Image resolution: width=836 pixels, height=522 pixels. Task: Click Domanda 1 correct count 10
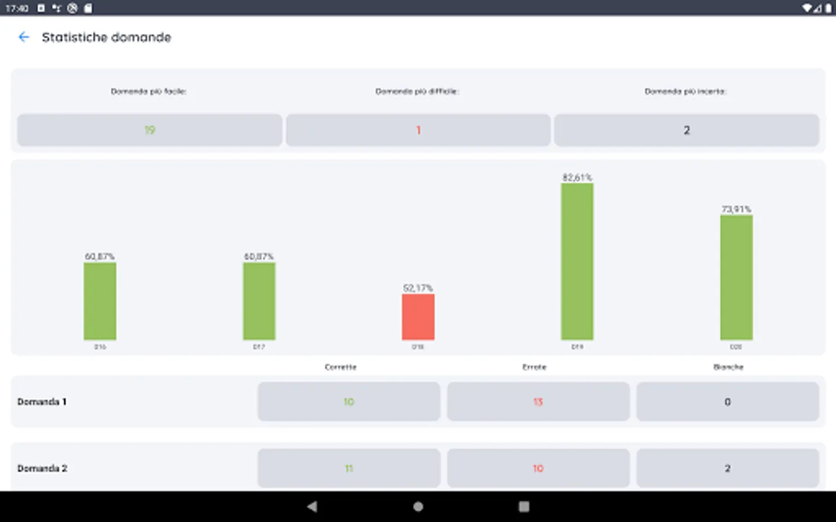[349, 401]
